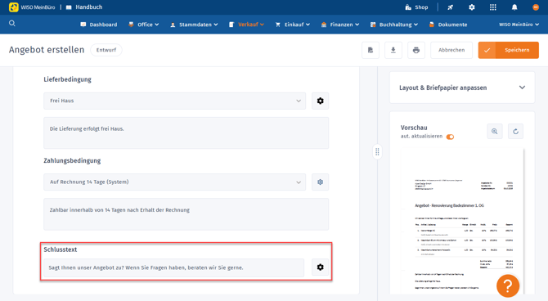The width and height of the screenshot is (548, 301).
Task: Click the document preview thumbnail
Action: pyautogui.click(x=462, y=221)
